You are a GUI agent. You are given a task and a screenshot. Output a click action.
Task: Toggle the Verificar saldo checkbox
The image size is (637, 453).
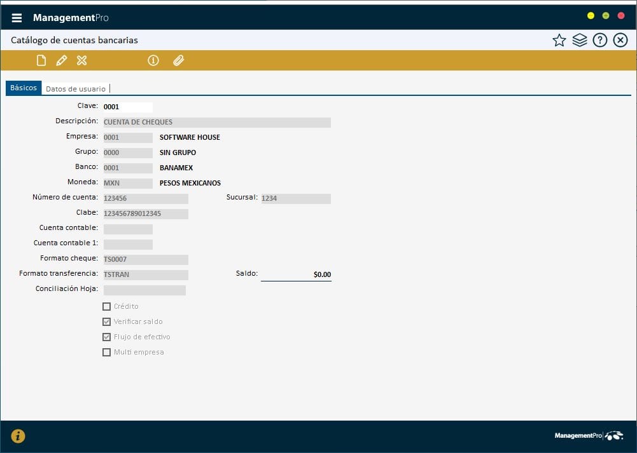107,321
